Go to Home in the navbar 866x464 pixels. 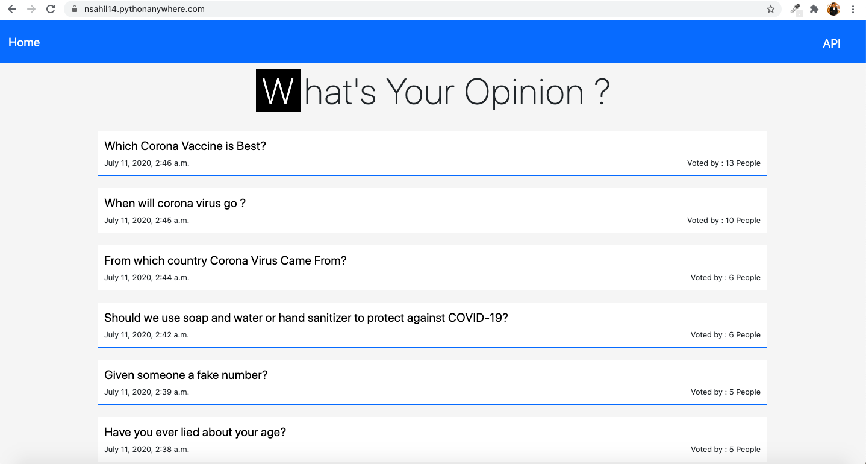click(x=24, y=42)
